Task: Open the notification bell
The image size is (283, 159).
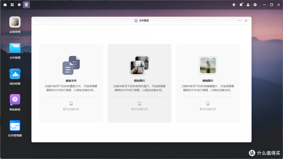Action: click(241, 5)
